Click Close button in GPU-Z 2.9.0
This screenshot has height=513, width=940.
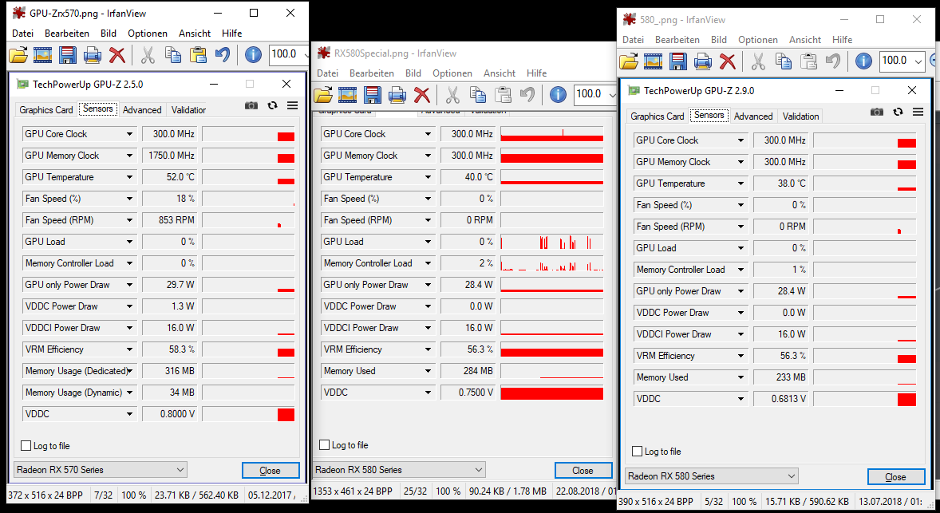point(895,477)
